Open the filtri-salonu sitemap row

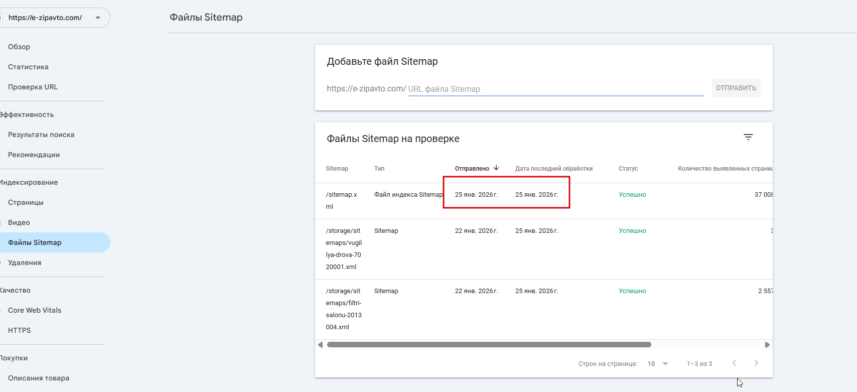(344, 309)
